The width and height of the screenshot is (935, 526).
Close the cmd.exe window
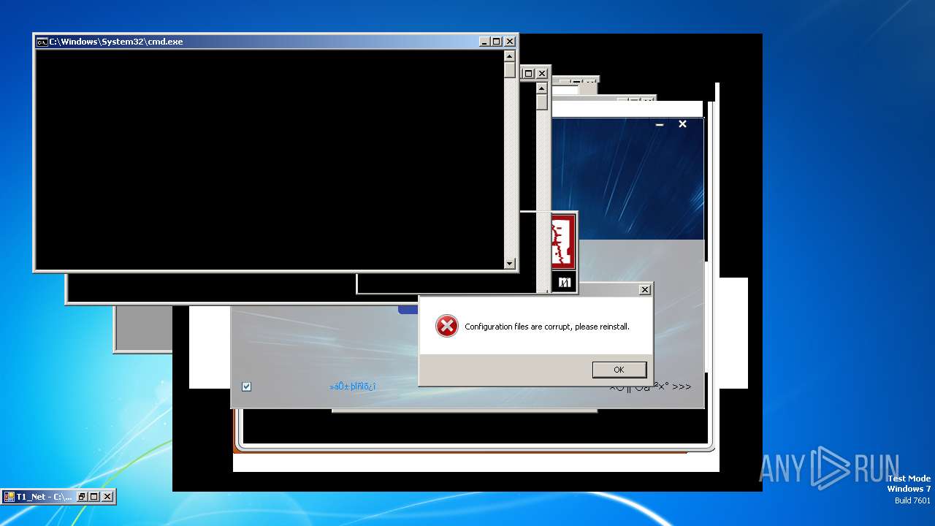tap(510, 42)
